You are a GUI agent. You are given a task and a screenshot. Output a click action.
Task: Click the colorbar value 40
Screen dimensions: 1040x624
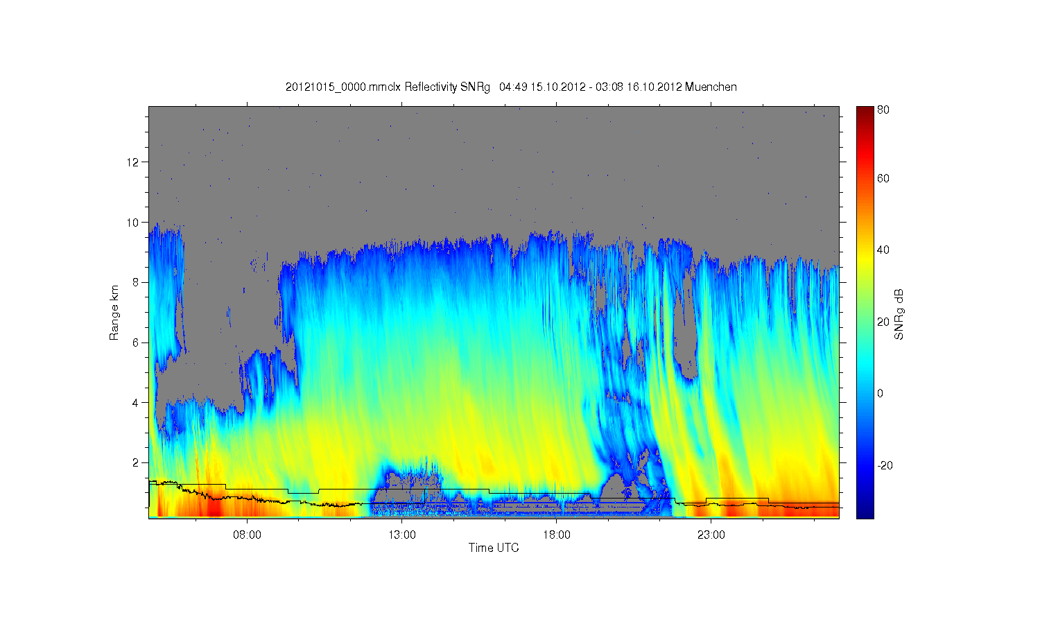(883, 250)
